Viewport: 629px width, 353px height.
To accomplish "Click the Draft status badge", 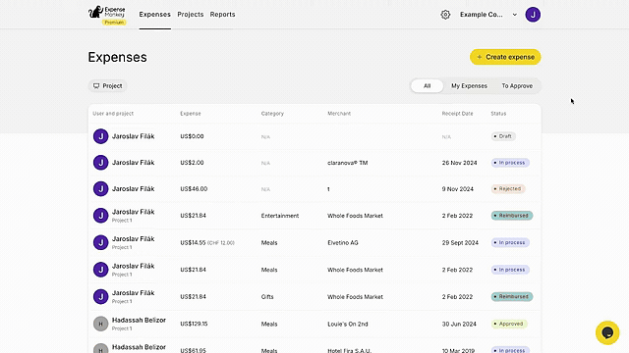I will click(x=503, y=136).
